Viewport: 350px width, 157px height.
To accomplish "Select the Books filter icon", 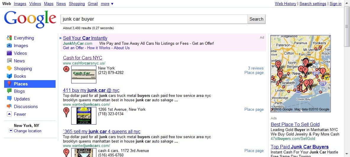I will coord(9,76).
